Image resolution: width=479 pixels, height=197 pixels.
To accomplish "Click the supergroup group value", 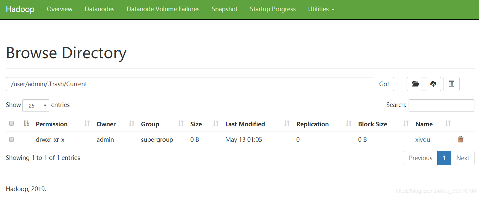I will pyautogui.click(x=157, y=140).
